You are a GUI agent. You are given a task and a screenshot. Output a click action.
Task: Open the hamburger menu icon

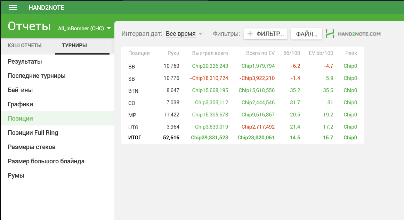coord(13,8)
